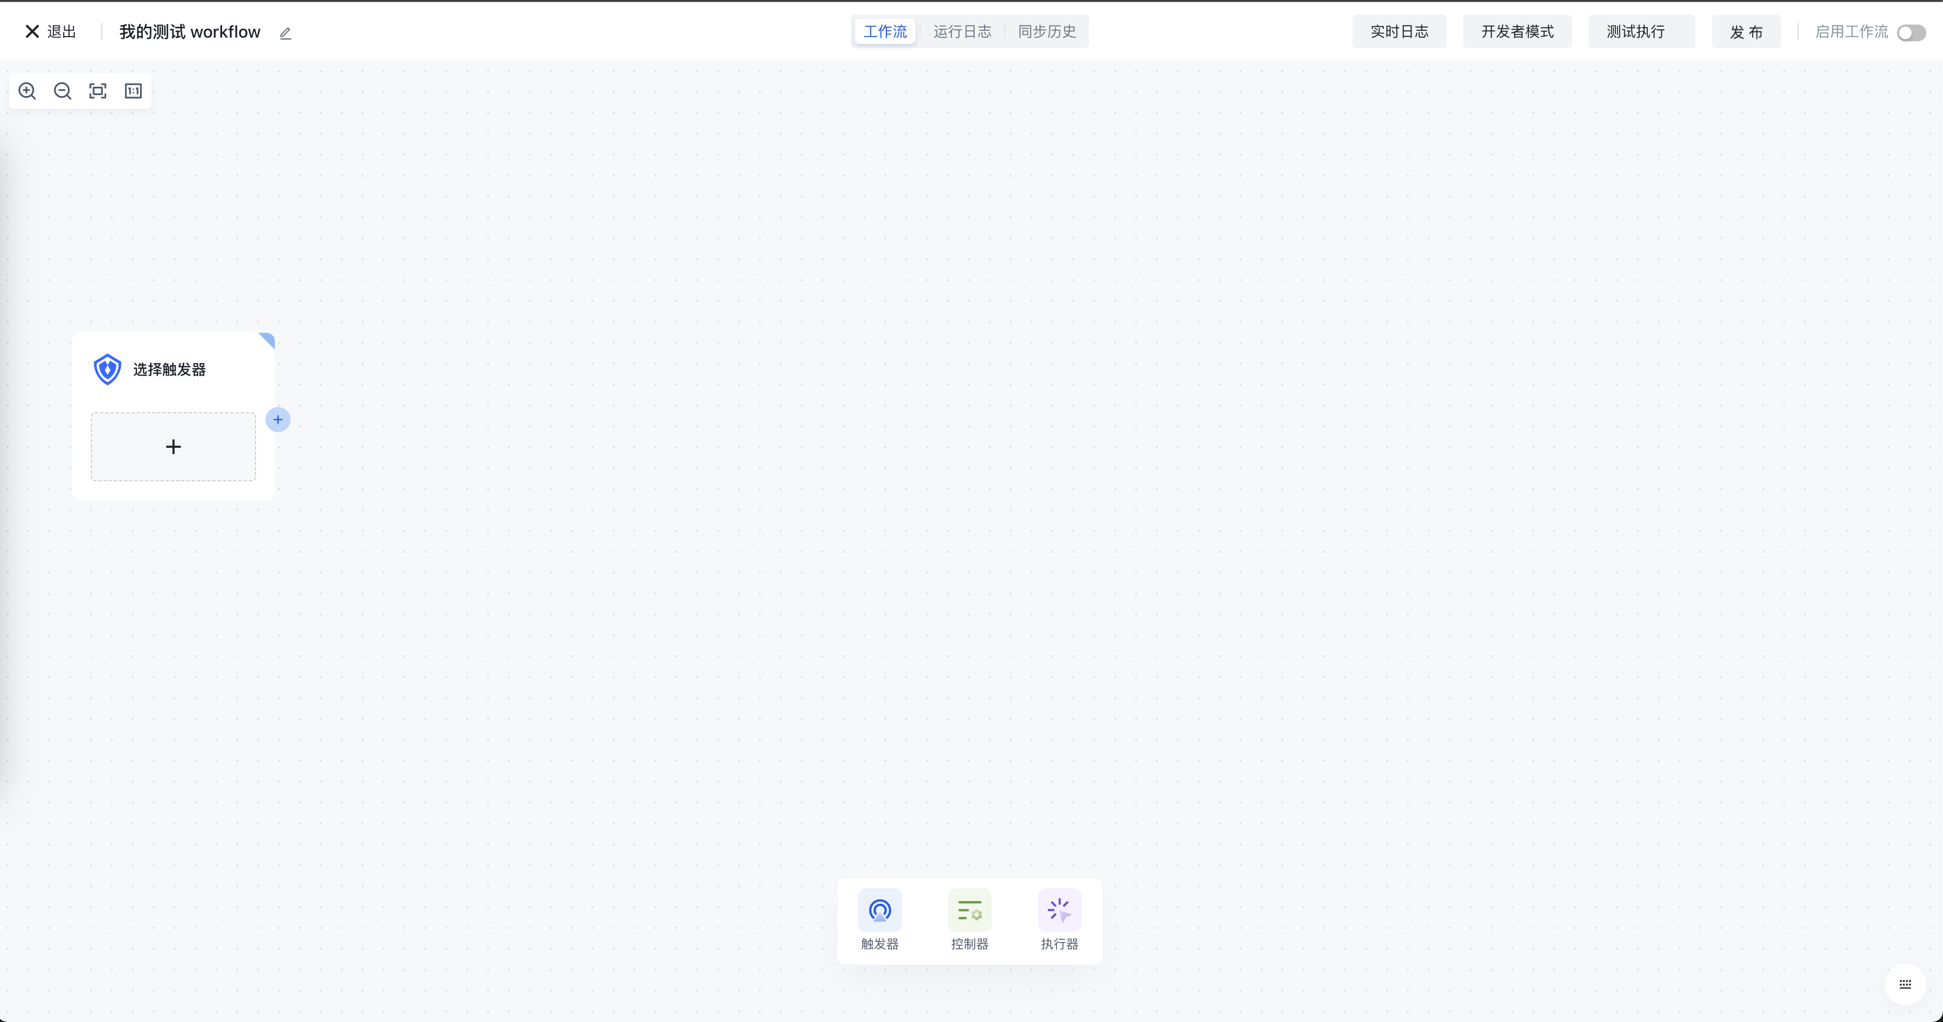Reset canvas to 1:1 scale

(x=133, y=91)
